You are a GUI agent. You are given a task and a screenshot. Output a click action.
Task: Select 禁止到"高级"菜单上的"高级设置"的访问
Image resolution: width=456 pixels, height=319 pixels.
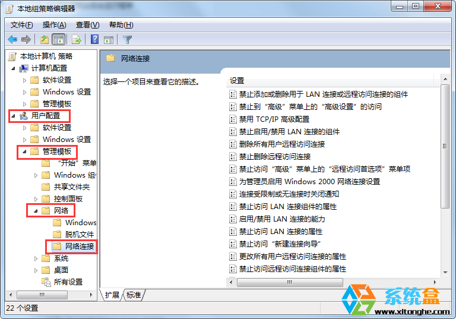click(311, 107)
